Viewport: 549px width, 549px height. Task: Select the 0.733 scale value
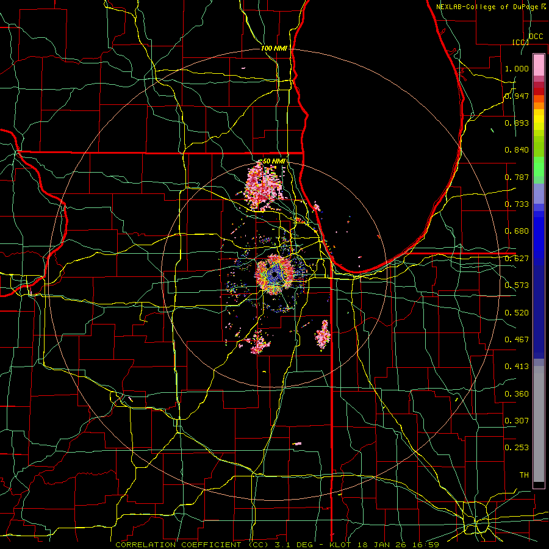pos(517,204)
